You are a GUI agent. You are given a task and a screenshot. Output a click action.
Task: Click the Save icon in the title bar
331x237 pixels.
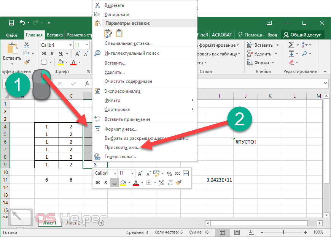[x=11, y=23]
